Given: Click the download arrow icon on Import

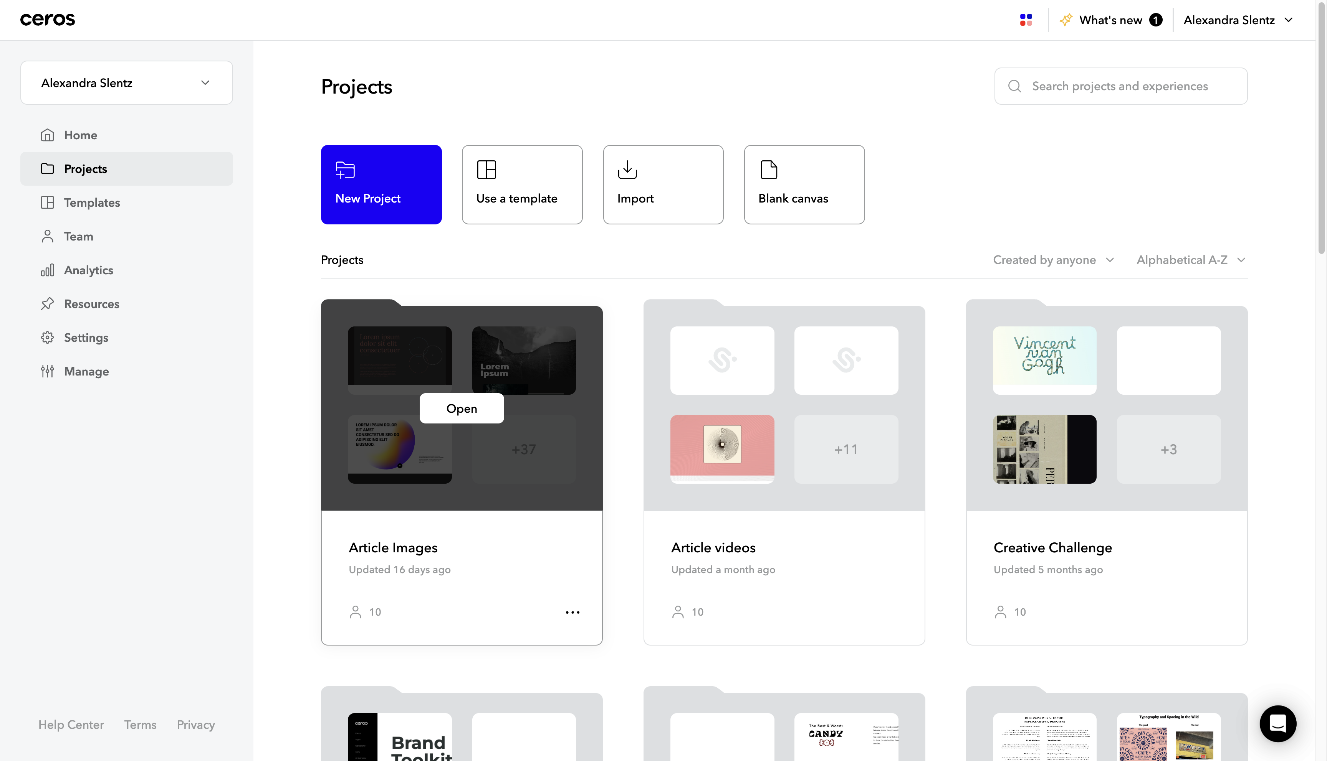Looking at the screenshot, I should click(x=627, y=170).
